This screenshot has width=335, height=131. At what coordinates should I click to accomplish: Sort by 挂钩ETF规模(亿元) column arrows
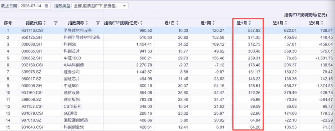point(141,23)
